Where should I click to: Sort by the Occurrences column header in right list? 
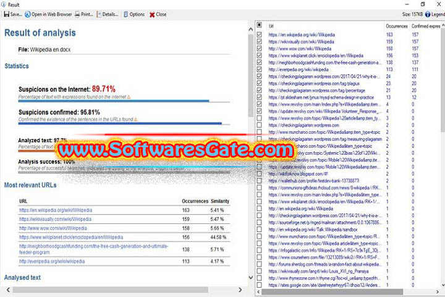396,26
